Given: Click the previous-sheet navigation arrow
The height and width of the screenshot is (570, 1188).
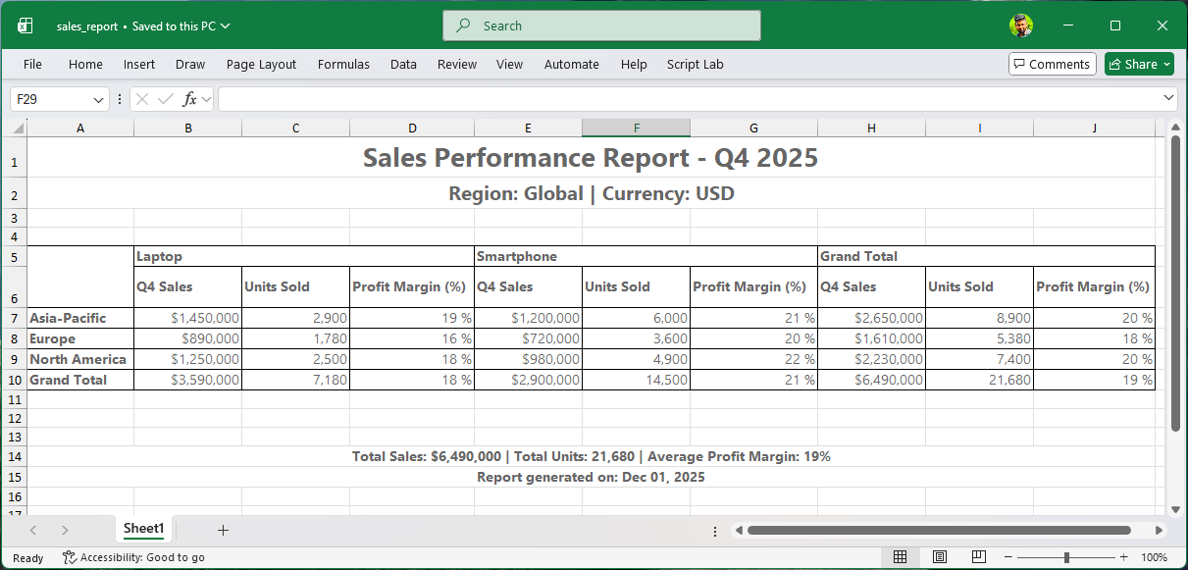Looking at the screenshot, I should pos(32,530).
